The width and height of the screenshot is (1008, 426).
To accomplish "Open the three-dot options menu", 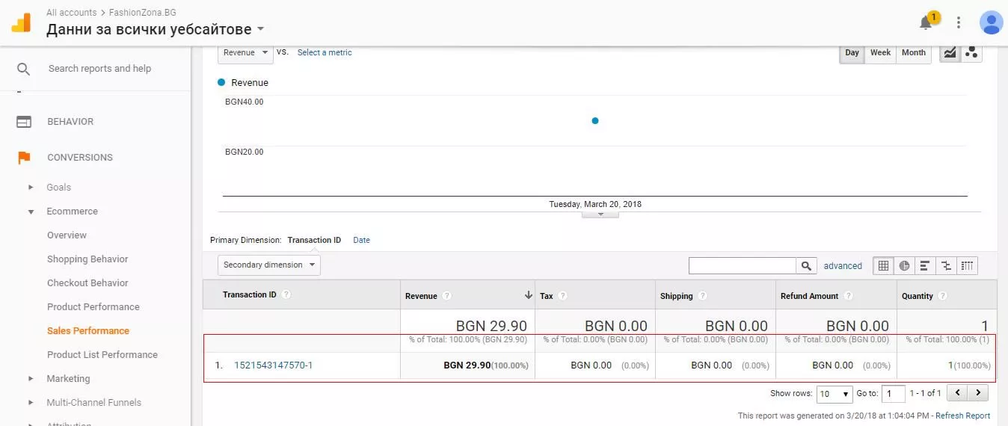I will point(959,22).
